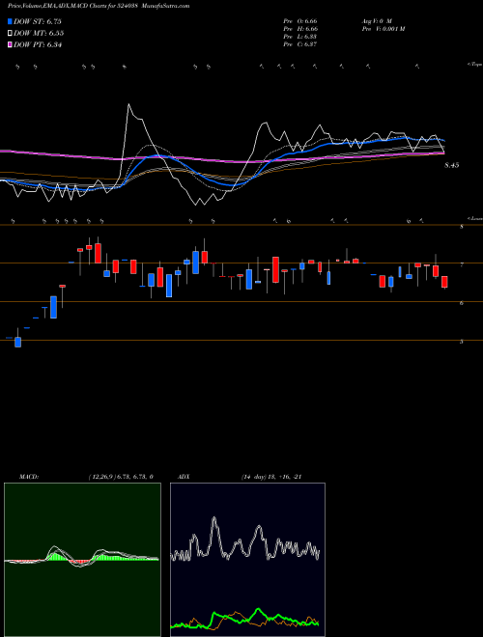The width and height of the screenshot is (483, 637).
Task: Click the magenta DOW PT legend swatch
Action: click(10, 45)
